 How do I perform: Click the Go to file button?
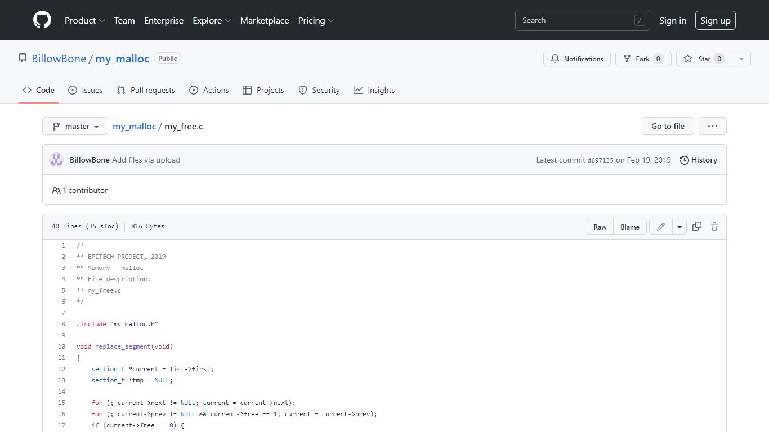[668, 126]
